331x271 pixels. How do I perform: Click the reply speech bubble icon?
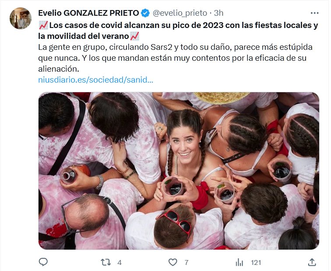tap(43, 262)
